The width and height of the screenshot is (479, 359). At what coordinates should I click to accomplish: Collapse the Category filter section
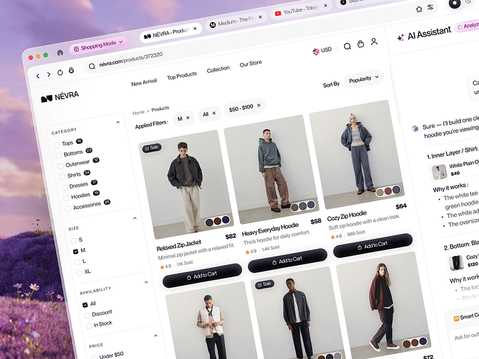(x=118, y=122)
